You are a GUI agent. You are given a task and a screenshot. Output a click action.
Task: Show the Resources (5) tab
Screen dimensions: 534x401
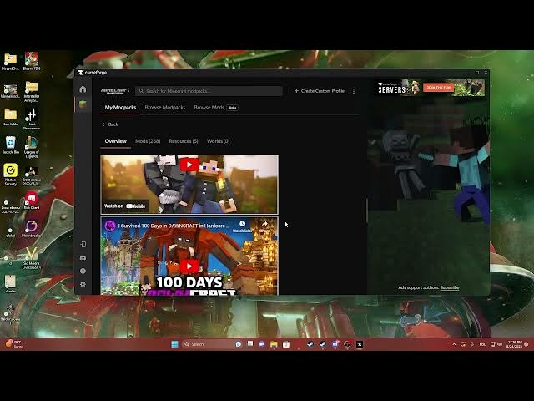click(x=183, y=141)
